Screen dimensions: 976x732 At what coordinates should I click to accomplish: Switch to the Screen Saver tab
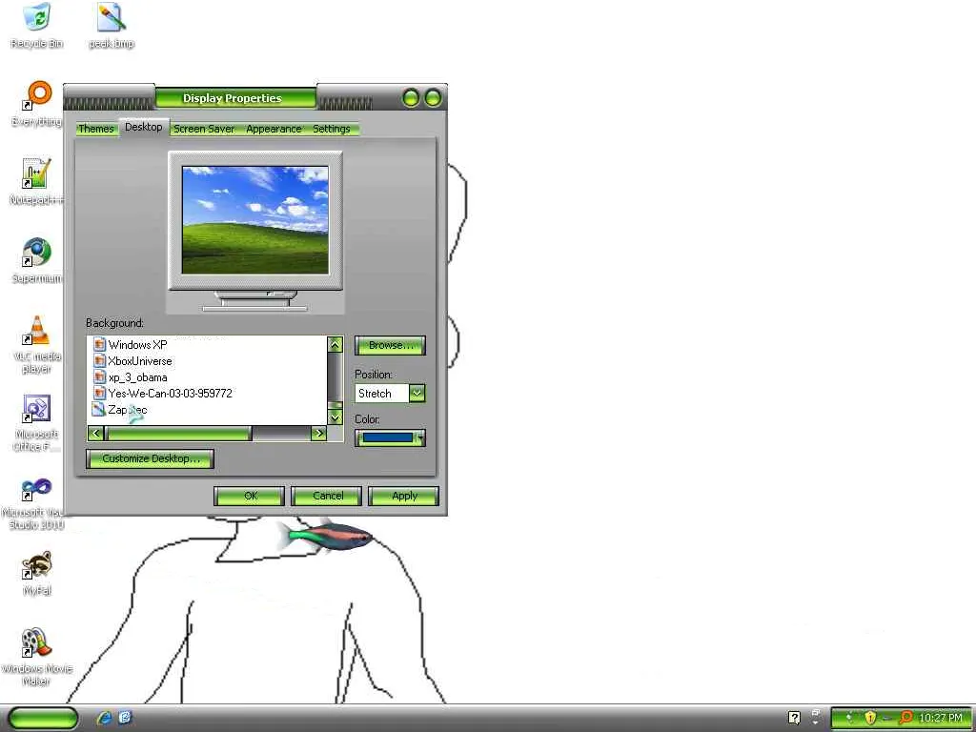click(x=204, y=129)
